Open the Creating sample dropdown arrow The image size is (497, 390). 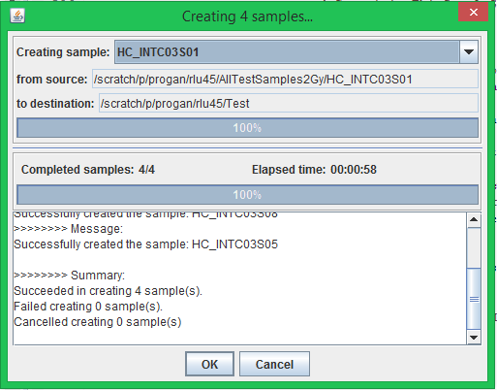(469, 51)
